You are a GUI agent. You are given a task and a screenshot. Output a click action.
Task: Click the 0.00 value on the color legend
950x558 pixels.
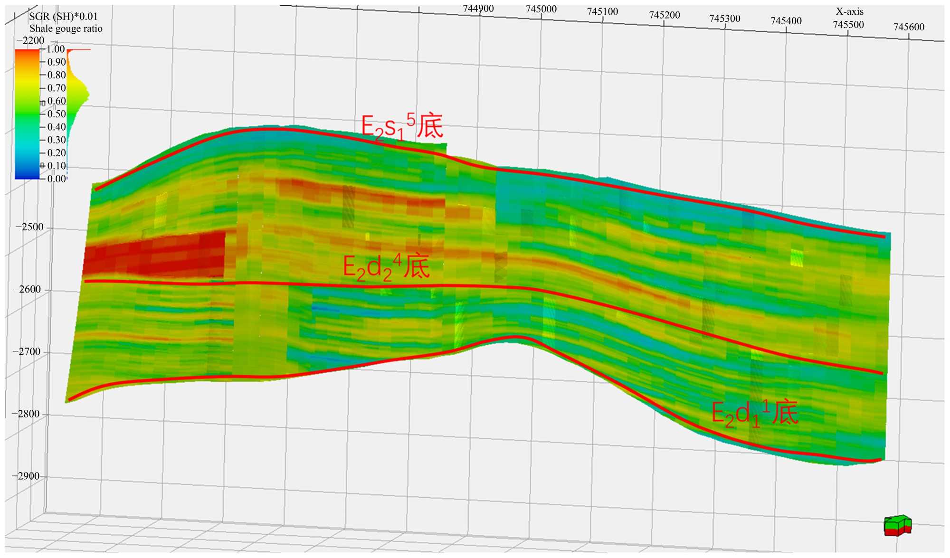pyautogui.click(x=57, y=179)
